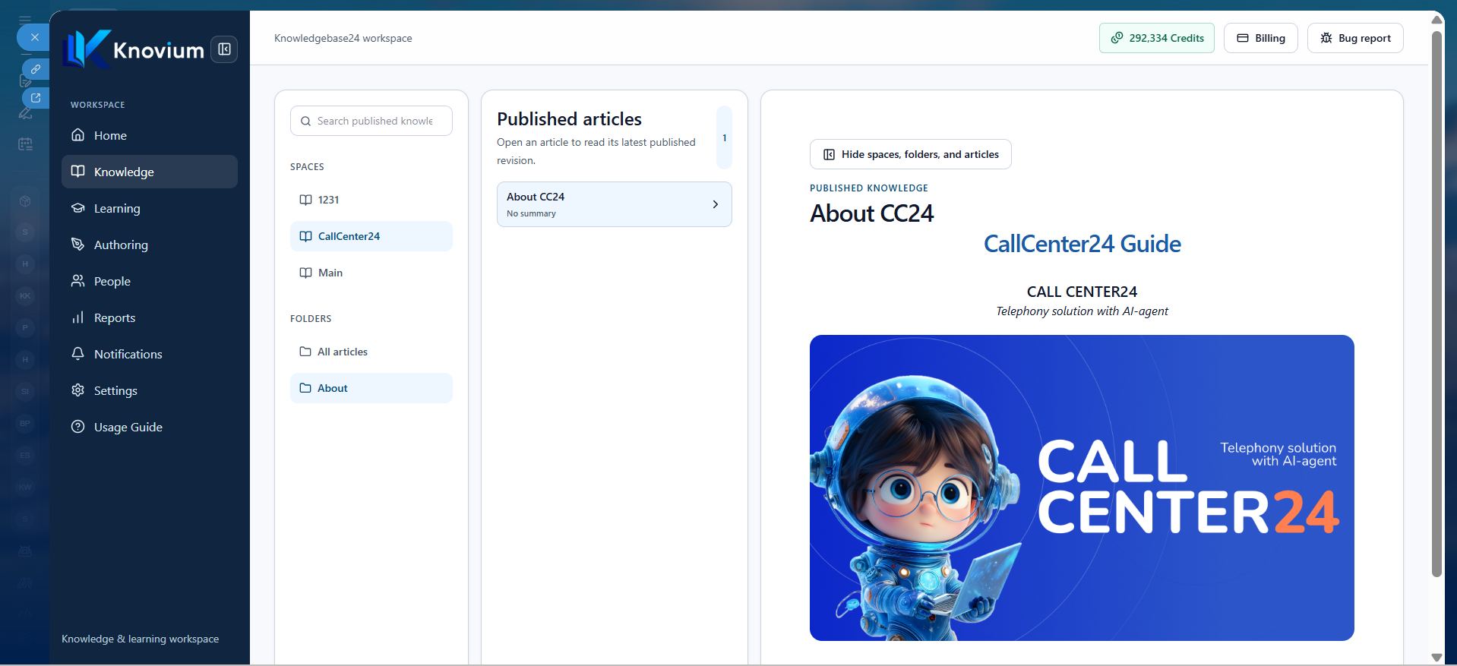The image size is (1457, 666).
Task: Click the scrollbar up arrow
Action: tap(1436, 20)
